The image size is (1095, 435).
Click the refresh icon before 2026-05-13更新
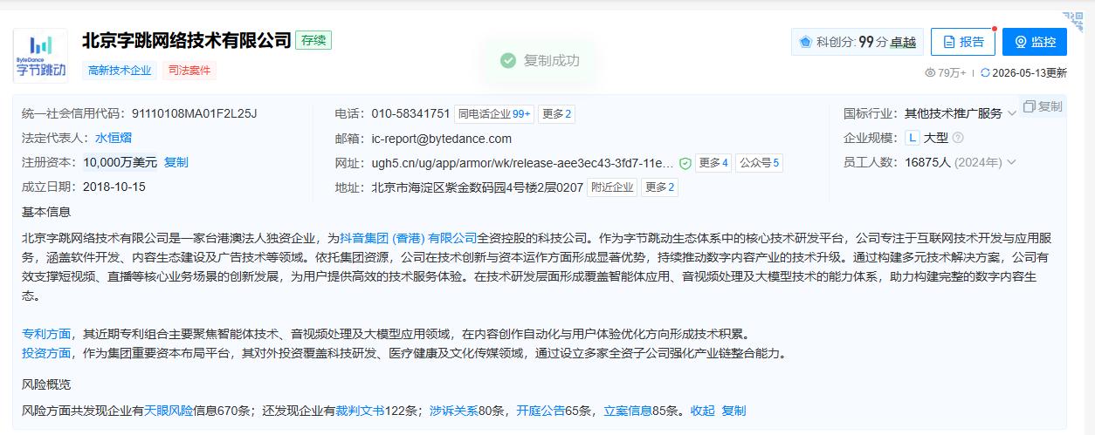985,73
